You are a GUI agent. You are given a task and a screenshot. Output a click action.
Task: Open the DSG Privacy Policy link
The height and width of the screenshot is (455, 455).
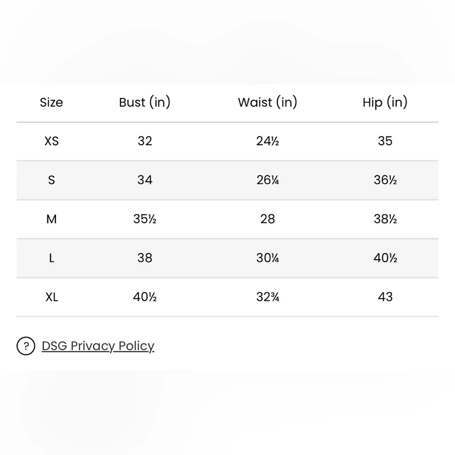pos(98,346)
